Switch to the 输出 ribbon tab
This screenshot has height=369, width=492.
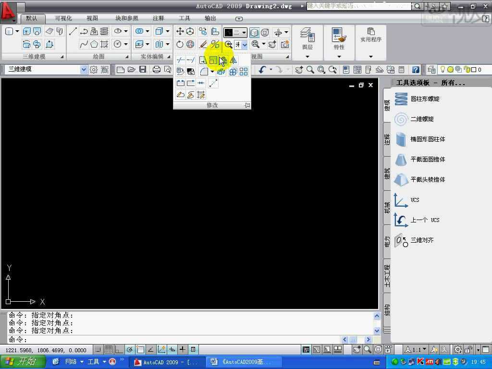[210, 18]
